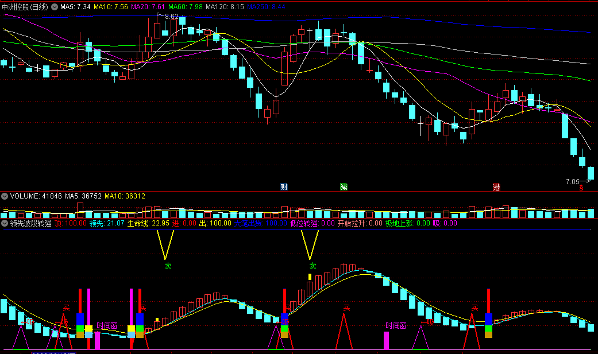This screenshot has width=598, height=354.
Task: Select the MA250: 8.44 moving average label
Action: [x=266, y=7]
